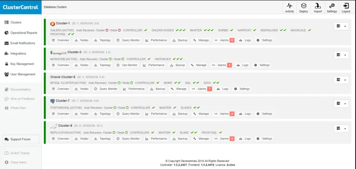Open Cluster-1 actions dropdown menu

point(341,26)
